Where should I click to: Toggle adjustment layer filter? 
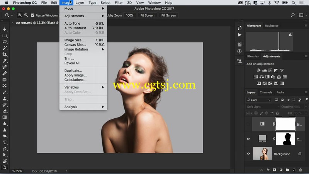pyautogui.click(x=282, y=100)
